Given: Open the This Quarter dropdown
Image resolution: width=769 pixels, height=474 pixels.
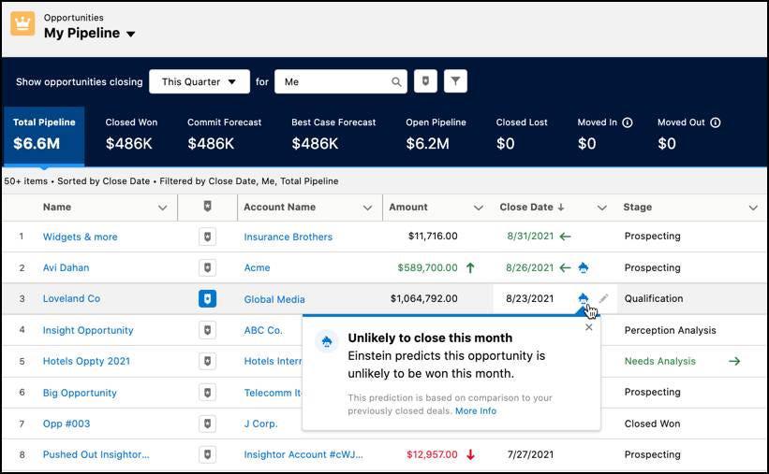Looking at the screenshot, I should 199,81.
